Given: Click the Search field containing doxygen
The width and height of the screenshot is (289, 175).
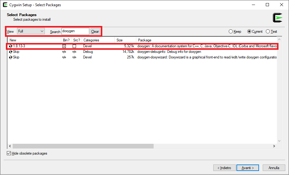Looking at the screenshot, I should [x=75, y=31].
